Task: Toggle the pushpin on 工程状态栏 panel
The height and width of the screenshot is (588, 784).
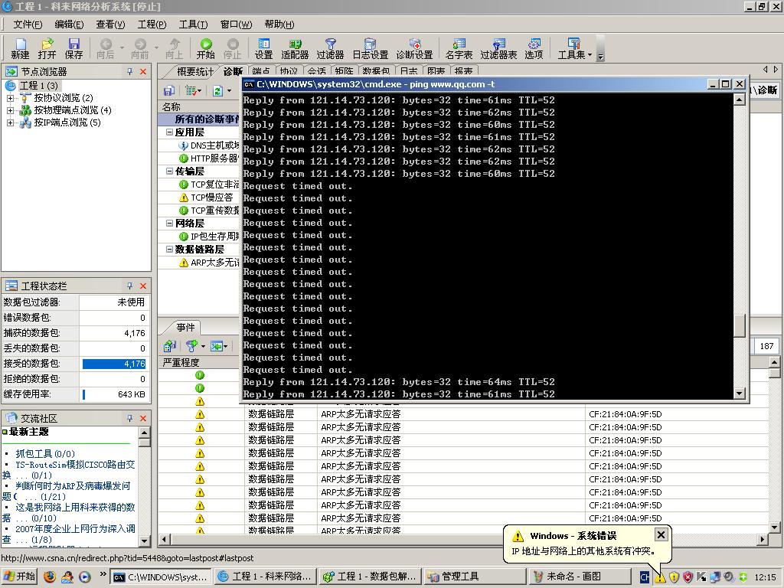Action: point(129,286)
